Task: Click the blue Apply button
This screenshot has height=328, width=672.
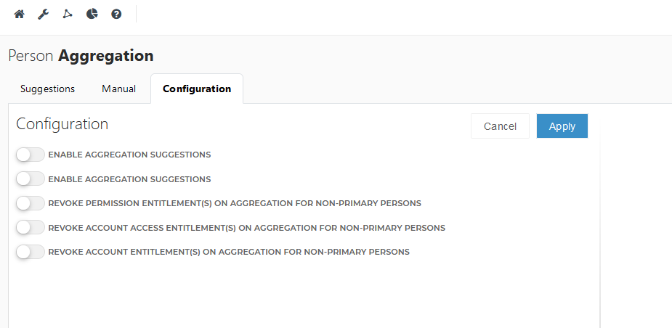Action: [562, 126]
